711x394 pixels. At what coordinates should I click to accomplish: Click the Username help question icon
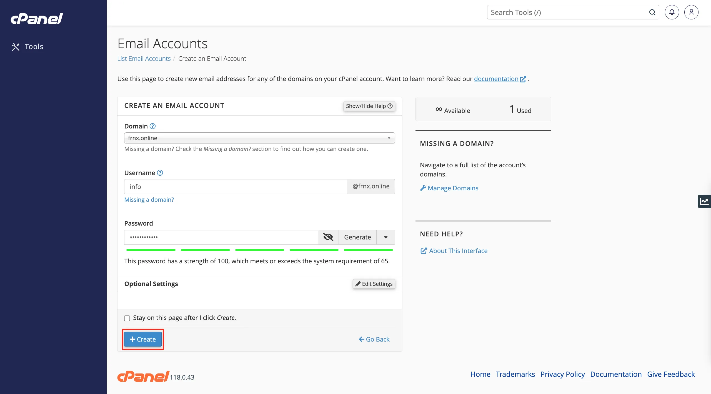[160, 173]
